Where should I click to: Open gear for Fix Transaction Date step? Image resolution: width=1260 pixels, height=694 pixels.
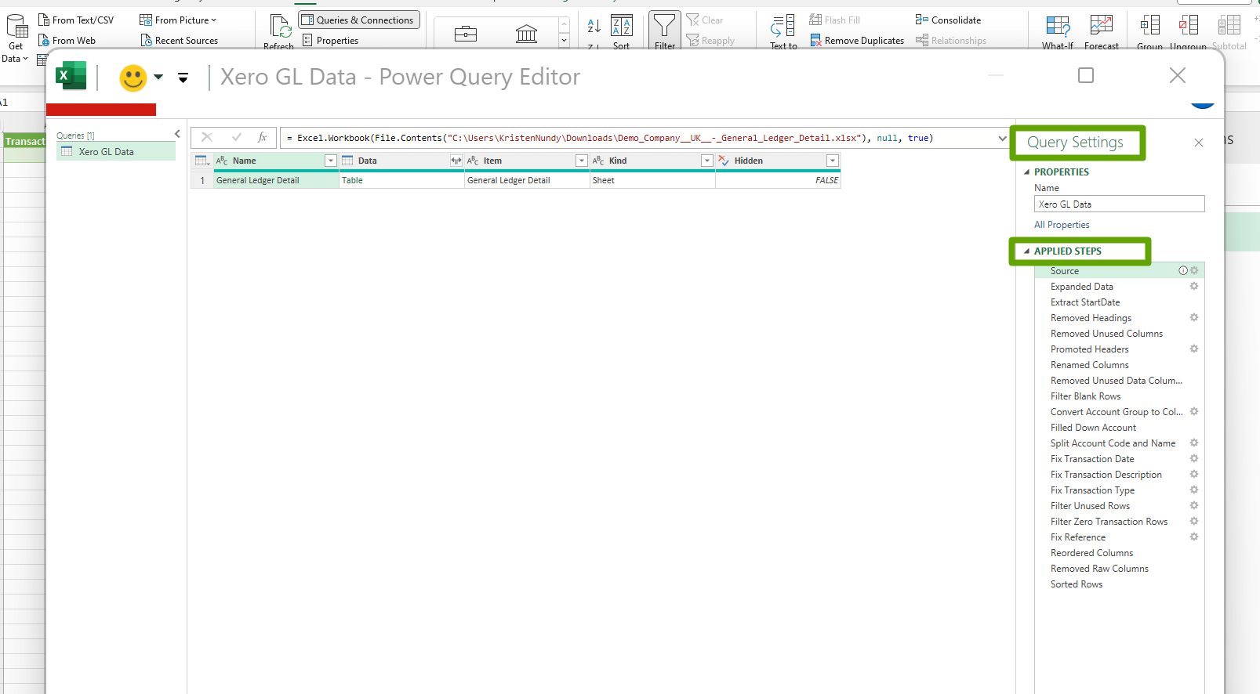pos(1194,459)
